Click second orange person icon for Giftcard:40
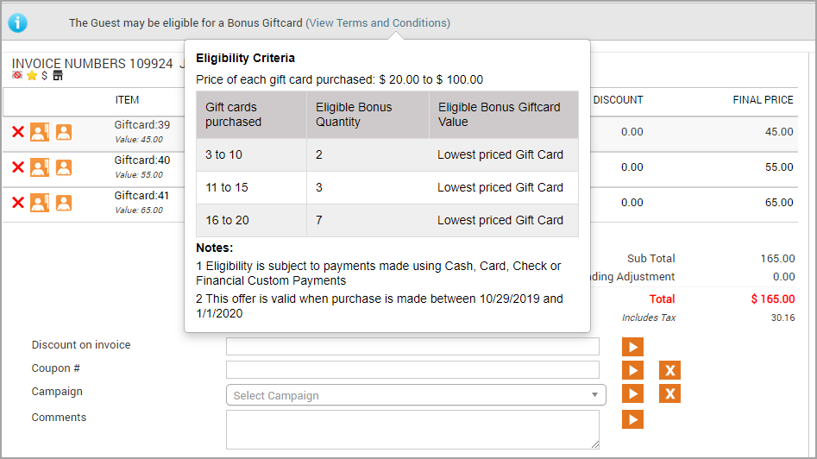The width and height of the screenshot is (817, 459). point(64,167)
